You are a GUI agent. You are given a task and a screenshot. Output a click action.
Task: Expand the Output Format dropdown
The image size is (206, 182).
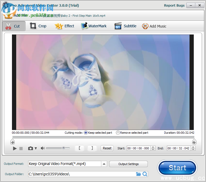click(x=104, y=164)
